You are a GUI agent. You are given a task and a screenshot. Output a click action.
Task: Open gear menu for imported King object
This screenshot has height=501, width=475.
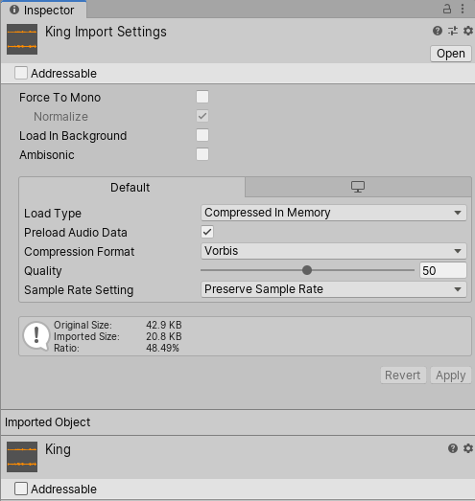(x=468, y=448)
